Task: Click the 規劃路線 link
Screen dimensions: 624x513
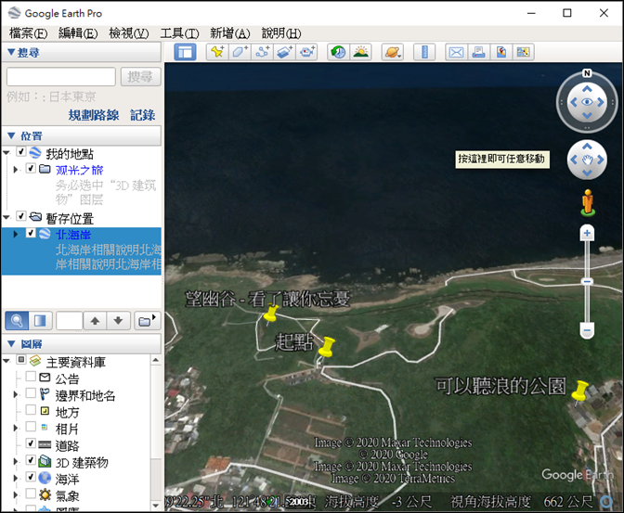Action: click(x=94, y=115)
